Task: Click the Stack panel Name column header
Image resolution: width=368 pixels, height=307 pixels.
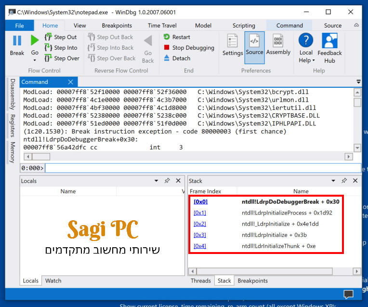Action: pyautogui.click(x=301, y=191)
